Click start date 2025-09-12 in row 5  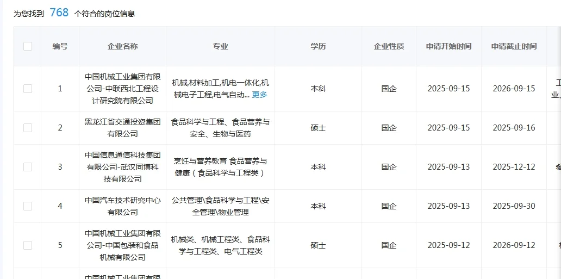(448, 245)
